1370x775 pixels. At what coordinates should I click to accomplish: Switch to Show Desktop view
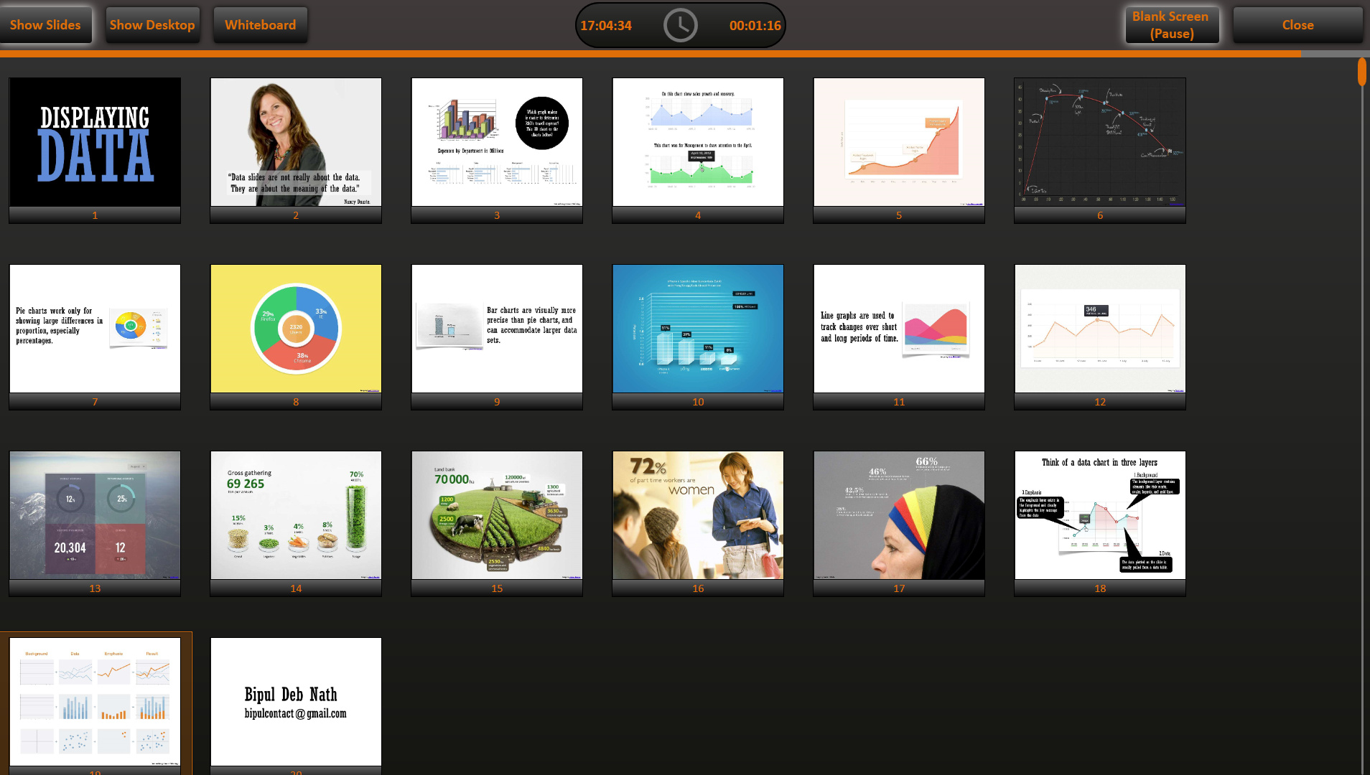click(152, 24)
